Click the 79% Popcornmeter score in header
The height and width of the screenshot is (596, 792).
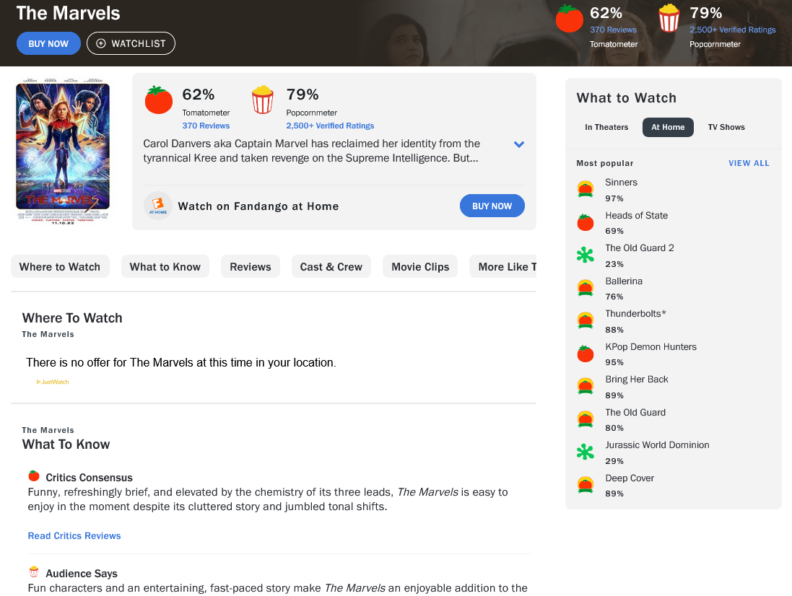pos(705,12)
